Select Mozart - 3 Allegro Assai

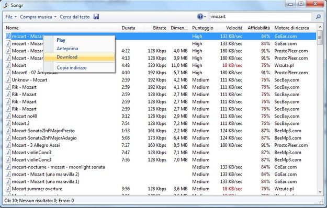(160, 145)
